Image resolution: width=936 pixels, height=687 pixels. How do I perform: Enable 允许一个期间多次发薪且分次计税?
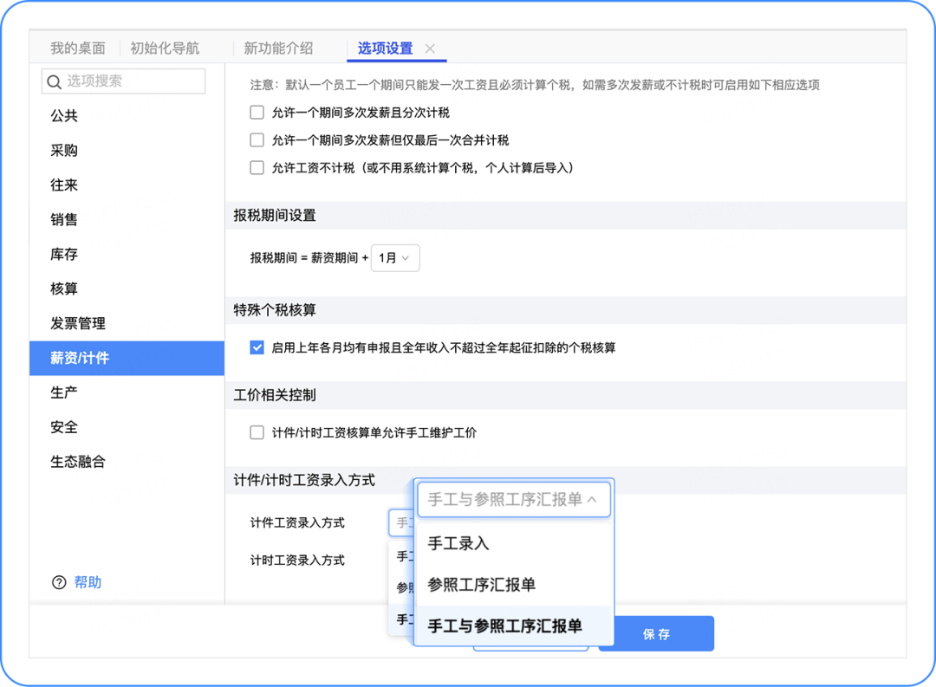point(257,112)
